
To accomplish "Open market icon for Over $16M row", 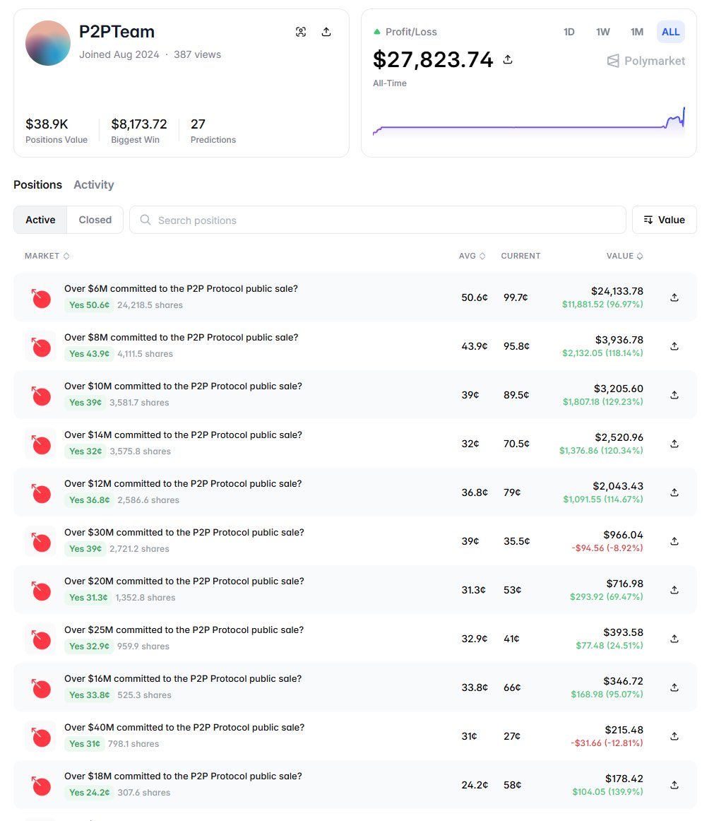I will (40, 687).
